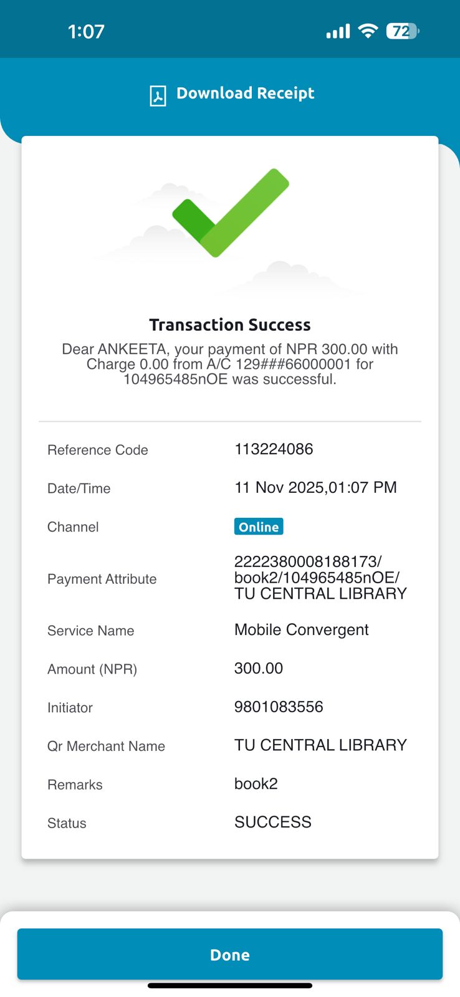Screen dimensions: 460x997
Task: Tap the Transaction Success heading
Action: (x=230, y=325)
